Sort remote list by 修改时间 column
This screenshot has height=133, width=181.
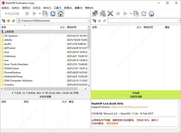153,27
